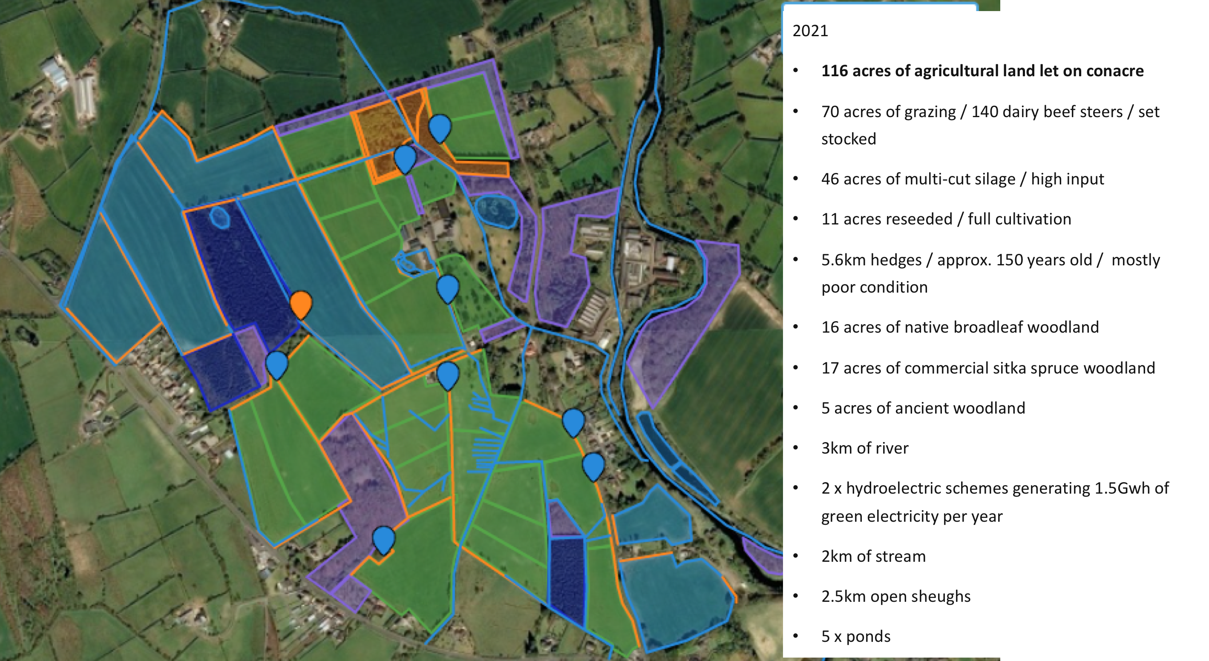Click the orange map pin marker
The height and width of the screenshot is (661, 1209).
coord(301,303)
